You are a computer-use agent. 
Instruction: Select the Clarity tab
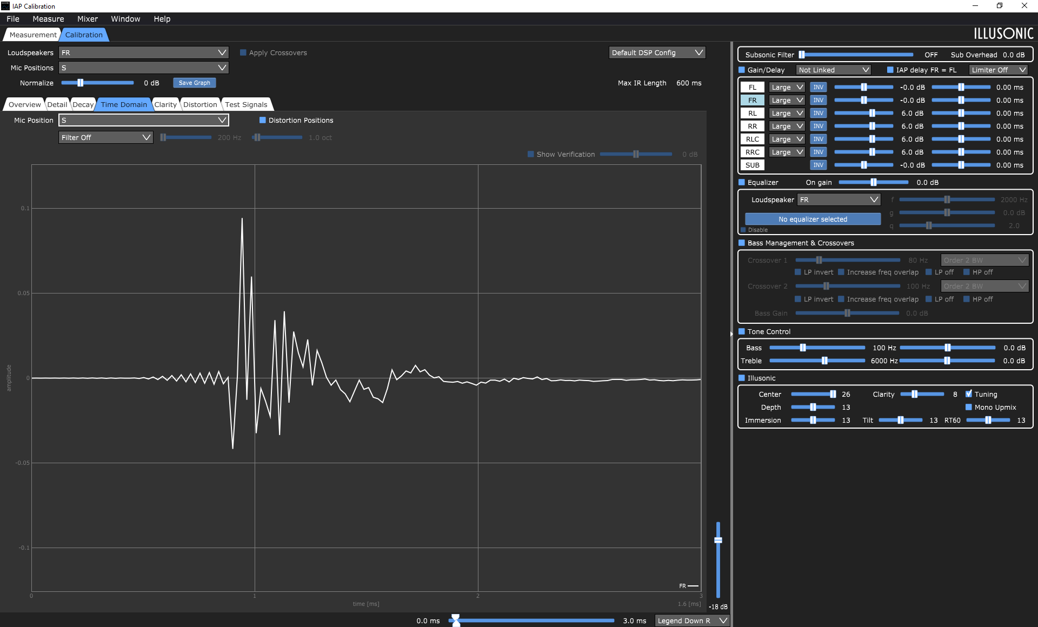(x=165, y=105)
